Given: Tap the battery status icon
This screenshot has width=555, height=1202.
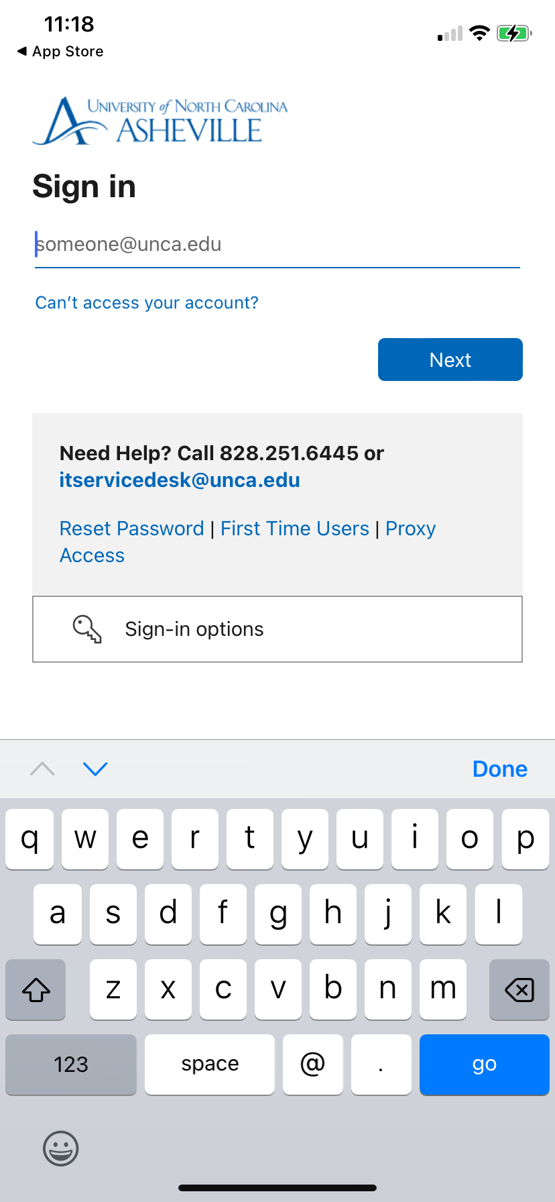Looking at the screenshot, I should [x=513, y=33].
